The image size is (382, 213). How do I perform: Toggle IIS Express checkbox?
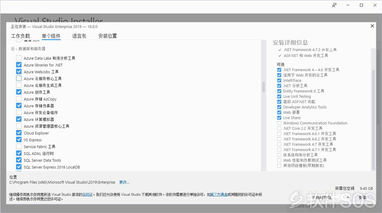click(19, 140)
